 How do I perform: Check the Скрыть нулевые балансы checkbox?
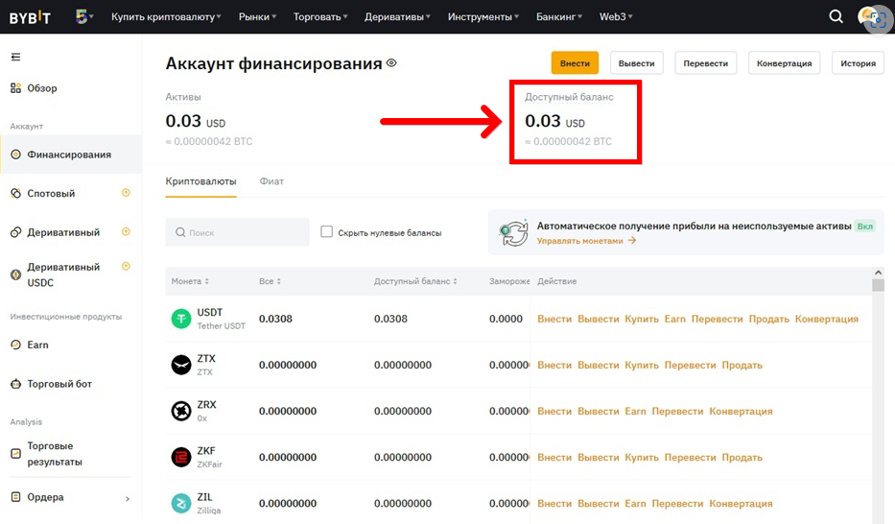point(326,231)
